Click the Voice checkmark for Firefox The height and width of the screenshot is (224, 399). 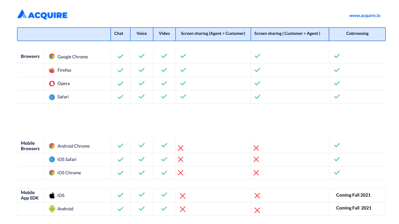click(142, 70)
